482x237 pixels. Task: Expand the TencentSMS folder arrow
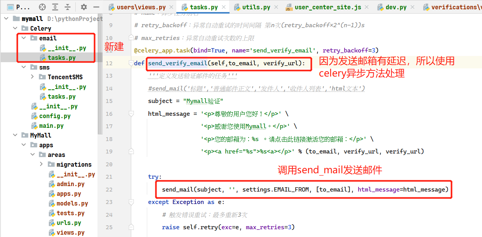click(32, 77)
